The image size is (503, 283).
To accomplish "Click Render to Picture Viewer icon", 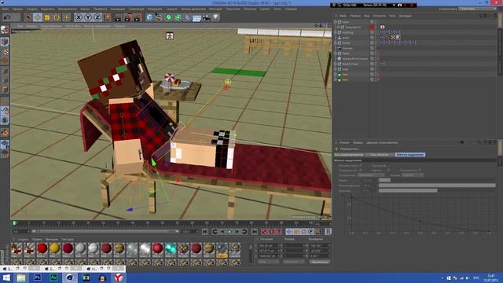I will (x=128, y=17).
